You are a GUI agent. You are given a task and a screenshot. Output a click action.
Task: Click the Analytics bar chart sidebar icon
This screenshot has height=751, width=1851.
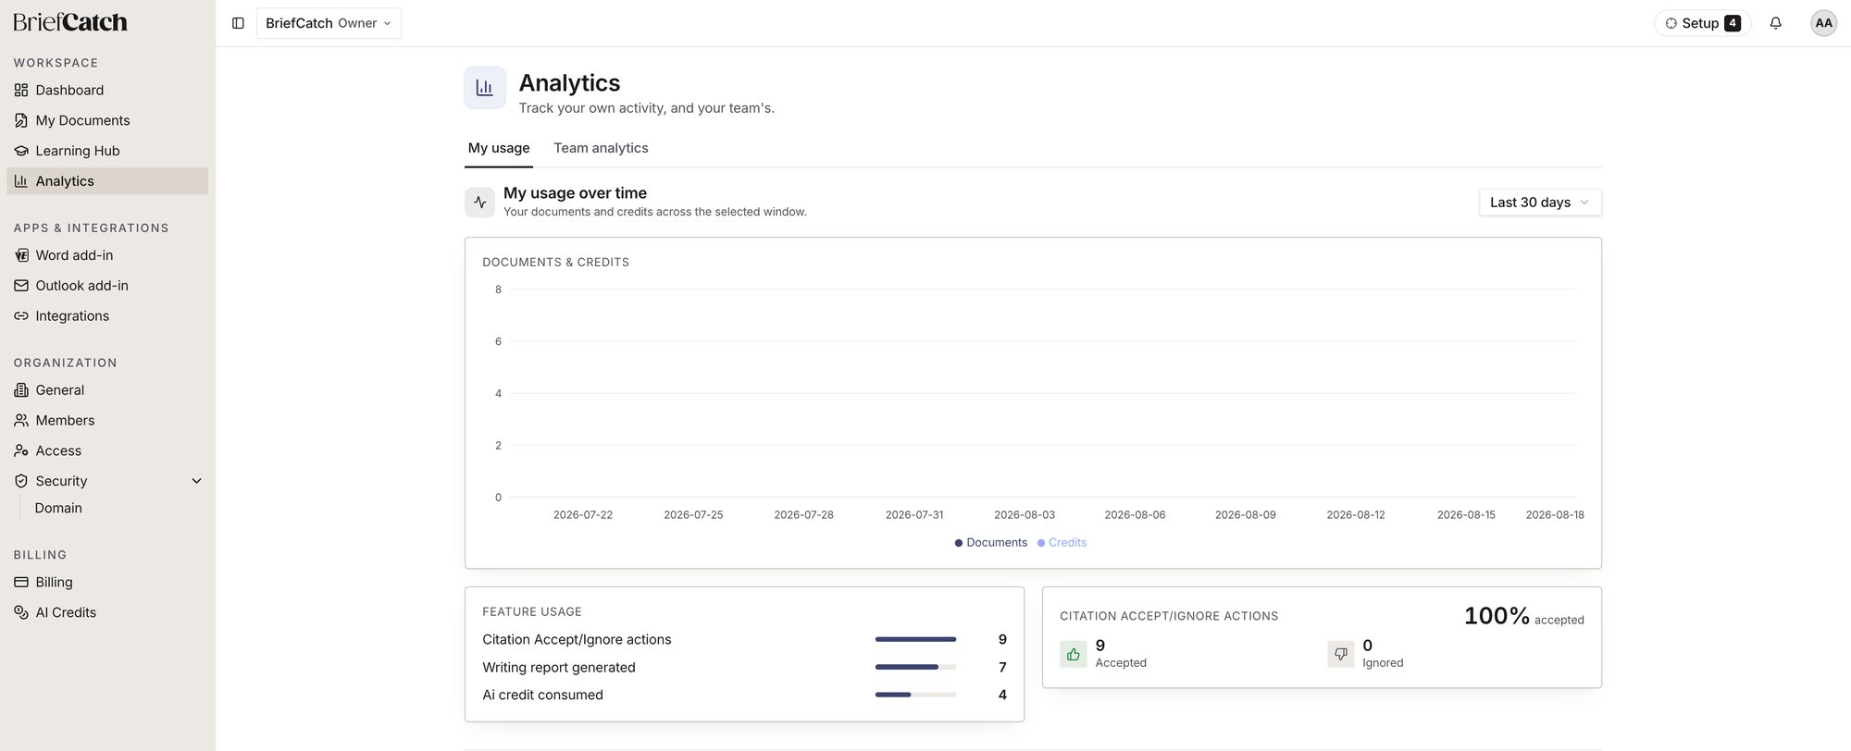coord(21,181)
